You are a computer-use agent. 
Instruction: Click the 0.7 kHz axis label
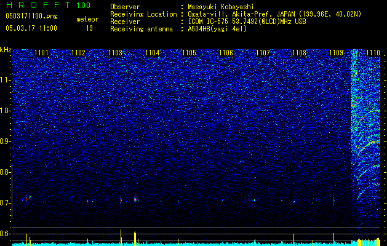click(x=6, y=203)
